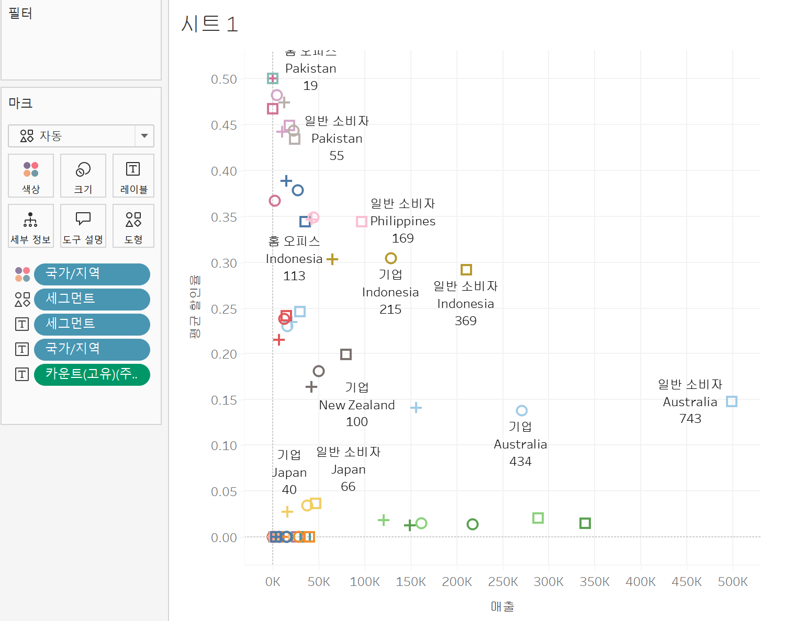The width and height of the screenshot is (794, 621).
Task: Click the 0.00 tick on the y-axis
Action: click(224, 538)
